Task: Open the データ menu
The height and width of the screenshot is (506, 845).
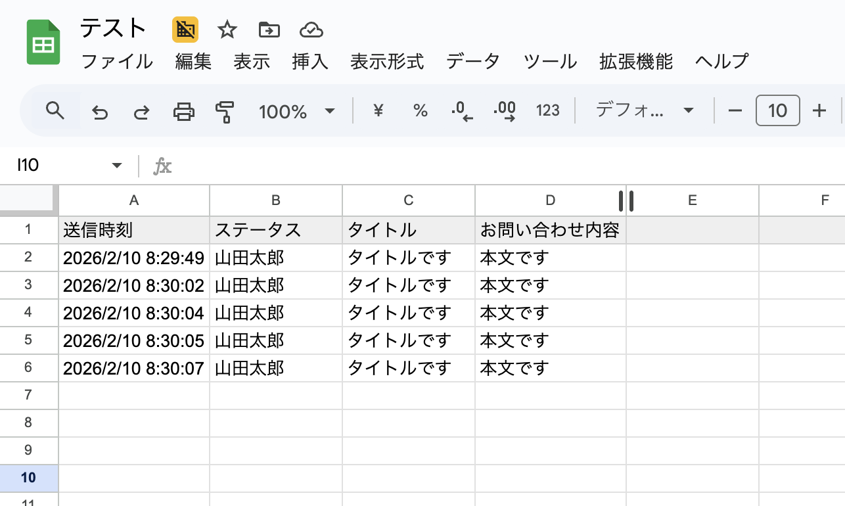Action: [473, 62]
